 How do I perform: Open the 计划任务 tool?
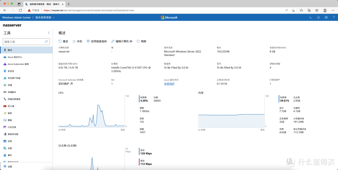(x=26, y=127)
